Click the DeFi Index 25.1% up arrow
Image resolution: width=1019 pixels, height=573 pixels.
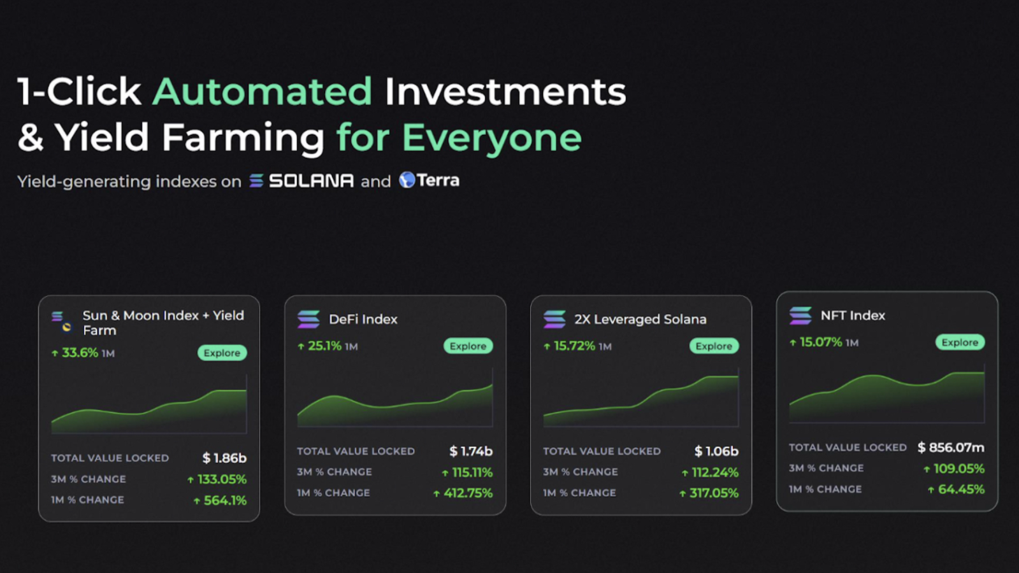(301, 346)
